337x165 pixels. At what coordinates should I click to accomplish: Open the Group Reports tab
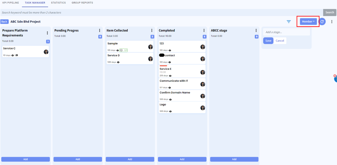82,3
